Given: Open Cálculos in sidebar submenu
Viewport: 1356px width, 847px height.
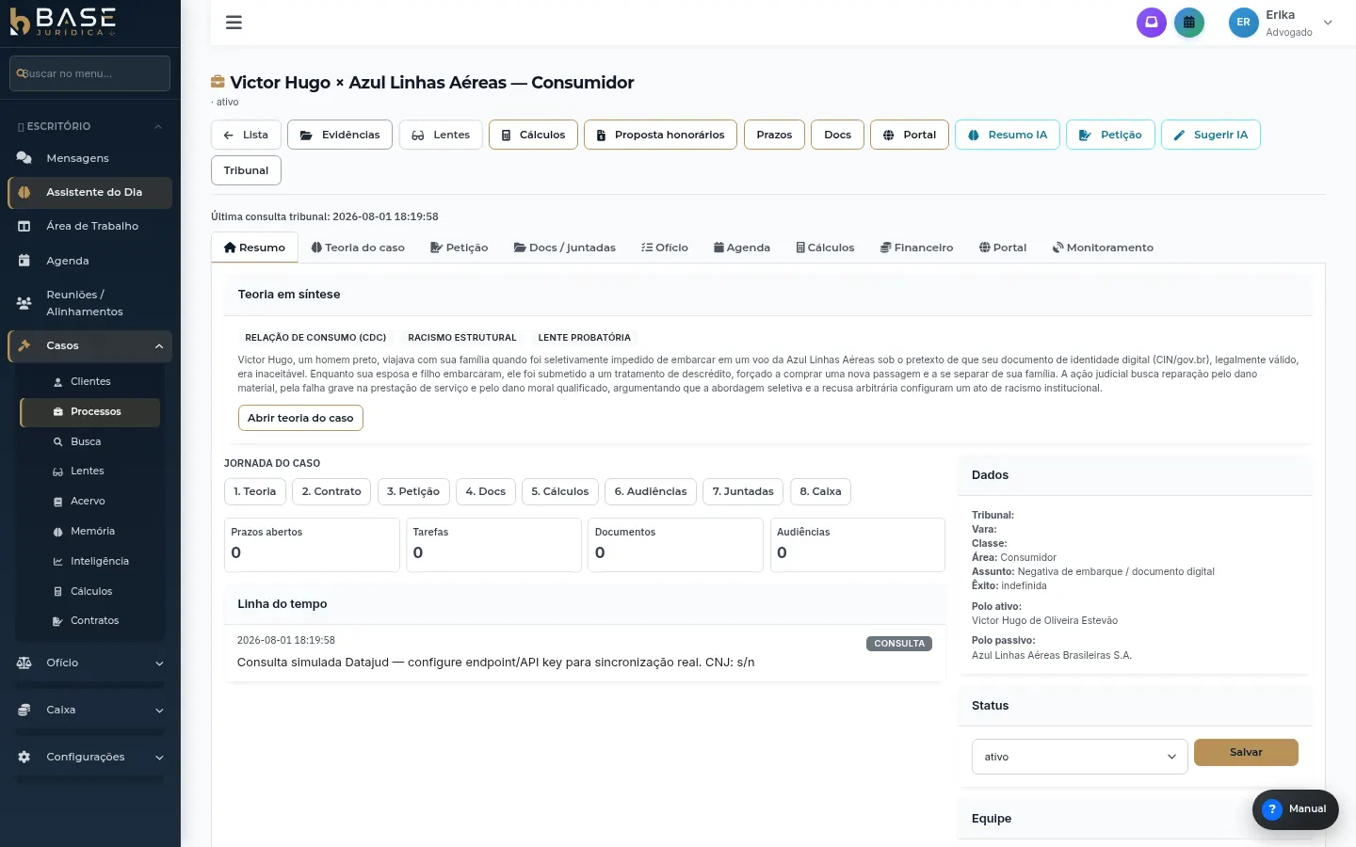Looking at the screenshot, I should [89, 591].
